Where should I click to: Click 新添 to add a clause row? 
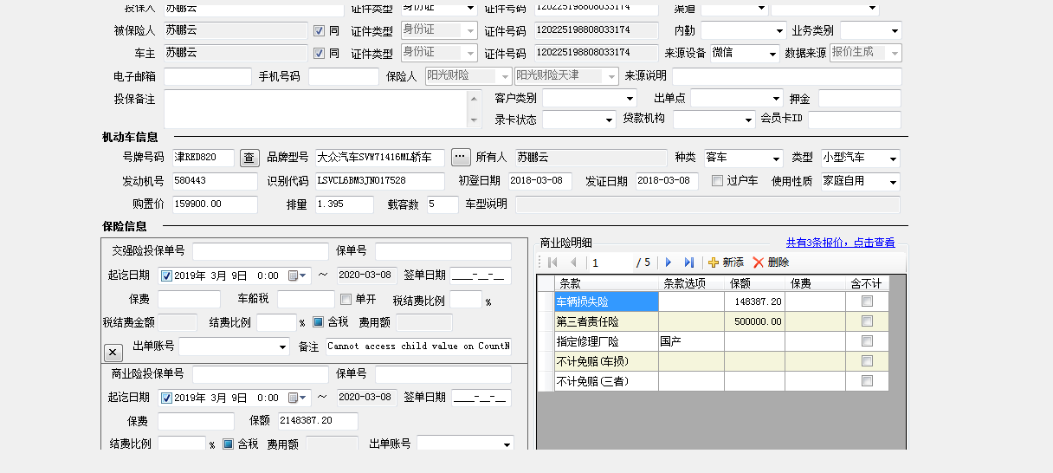726,262
